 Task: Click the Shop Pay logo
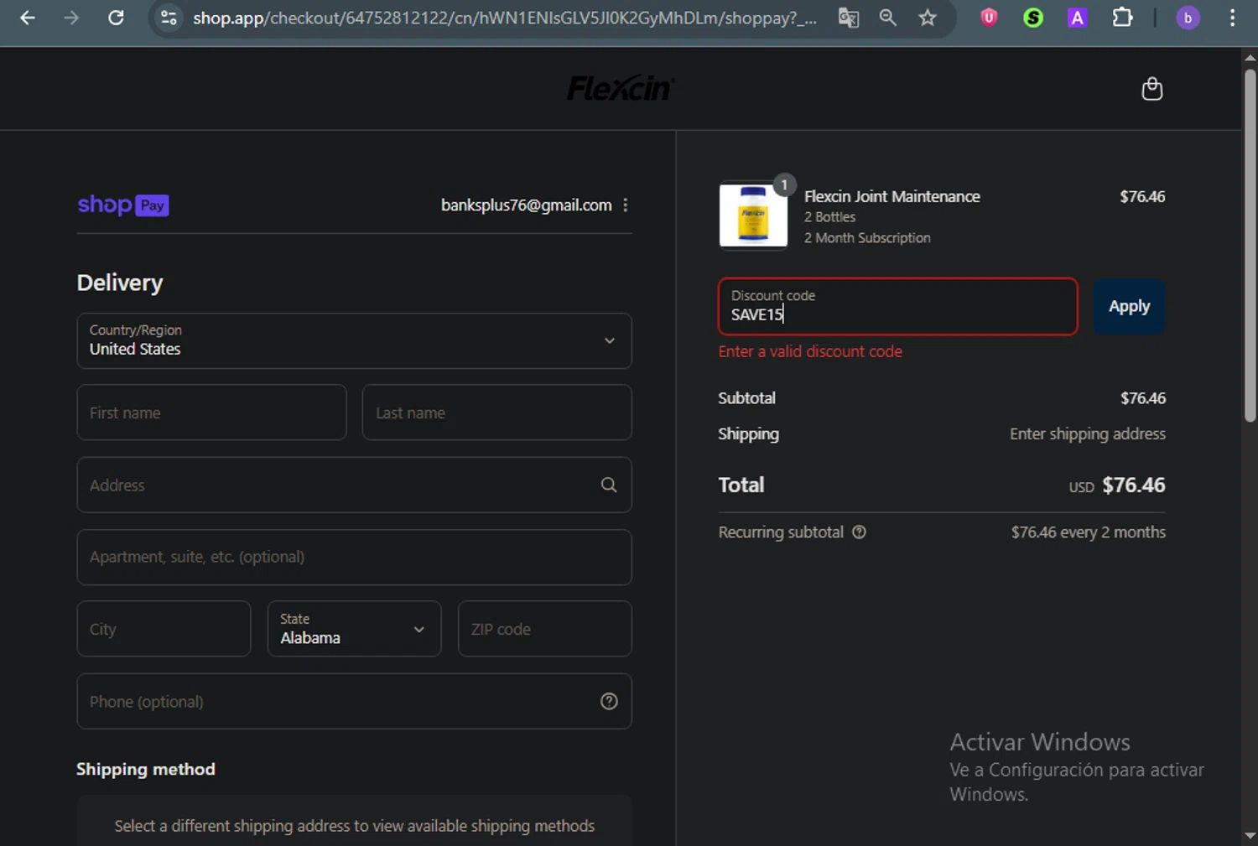tap(123, 205)
